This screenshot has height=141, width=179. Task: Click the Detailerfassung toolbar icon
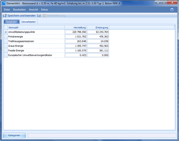point(44,16)
